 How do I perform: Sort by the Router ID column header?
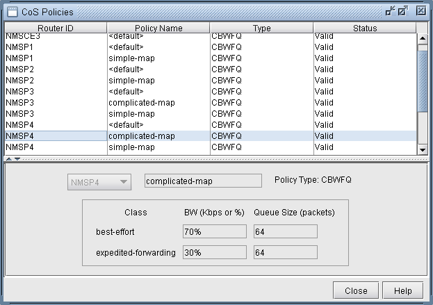56,28
